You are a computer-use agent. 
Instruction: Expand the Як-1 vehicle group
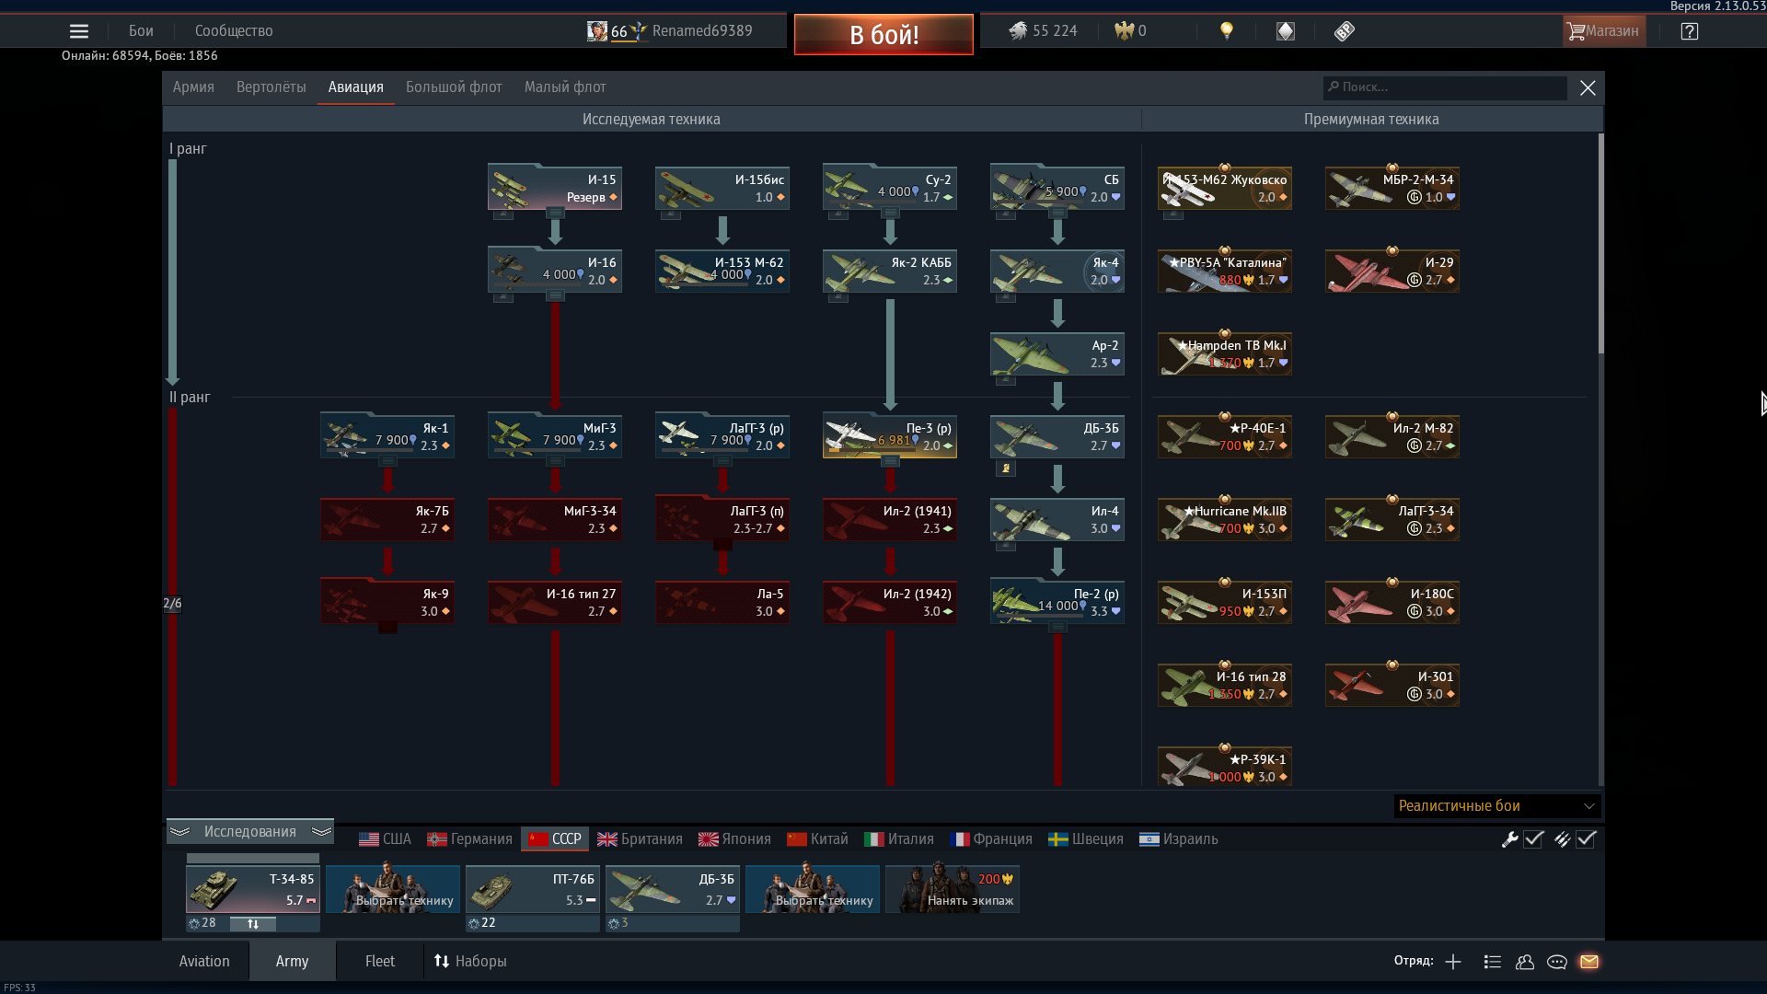387,462
